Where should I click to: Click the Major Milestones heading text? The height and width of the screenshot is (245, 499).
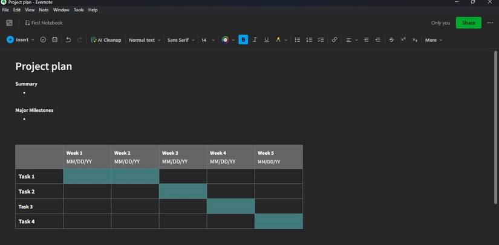(34, 110)
